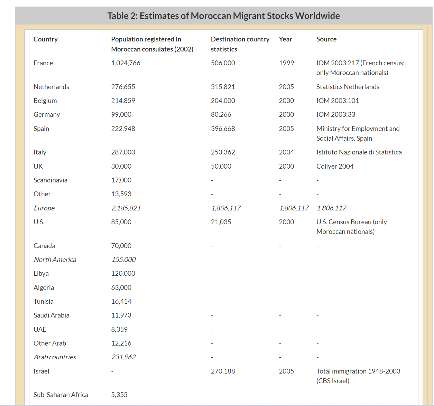Click the value 315,821

(x=223, y=87)
